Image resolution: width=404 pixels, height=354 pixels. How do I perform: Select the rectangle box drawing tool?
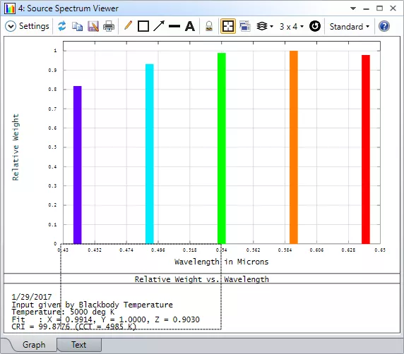143,26
